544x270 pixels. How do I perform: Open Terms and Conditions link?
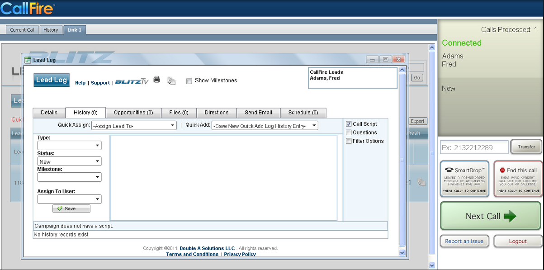point(192,254)
